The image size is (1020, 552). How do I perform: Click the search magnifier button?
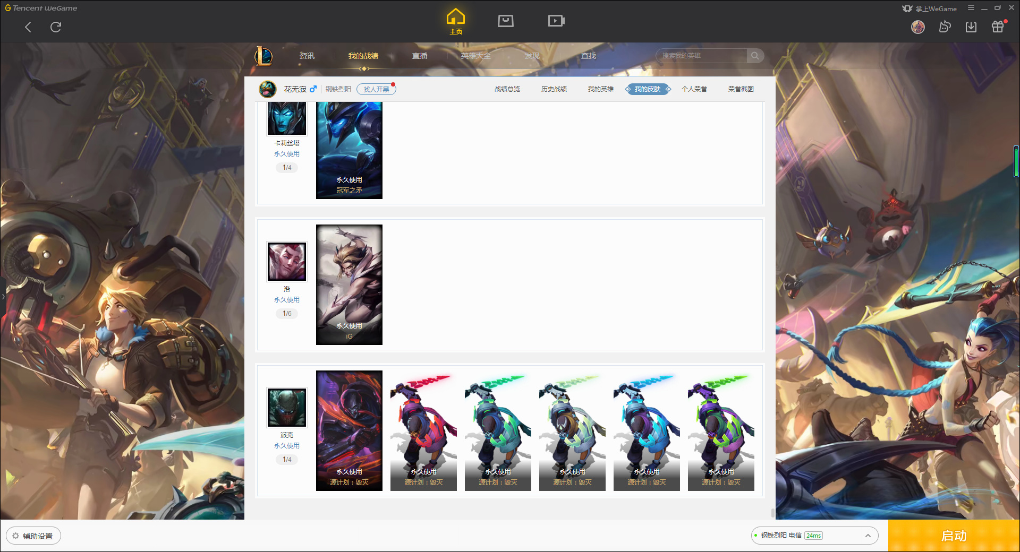point(755,56)
